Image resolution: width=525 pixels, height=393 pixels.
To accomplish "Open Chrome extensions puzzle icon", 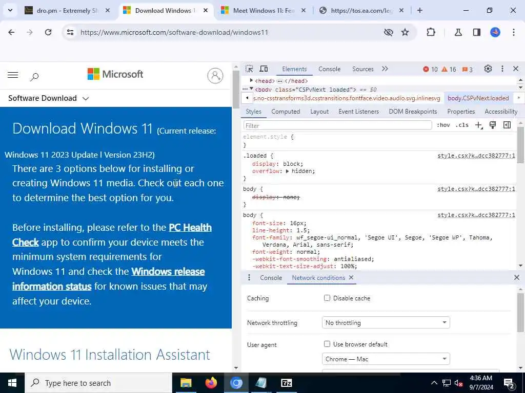I will pos(431,32).
